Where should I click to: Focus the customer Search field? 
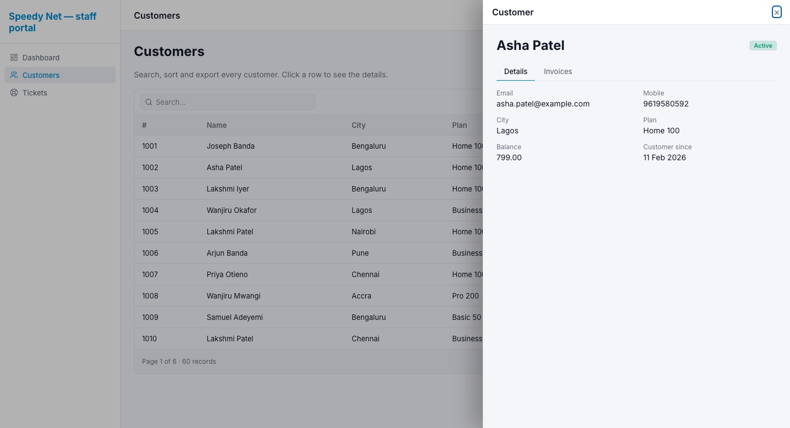(x=228, y=102)
